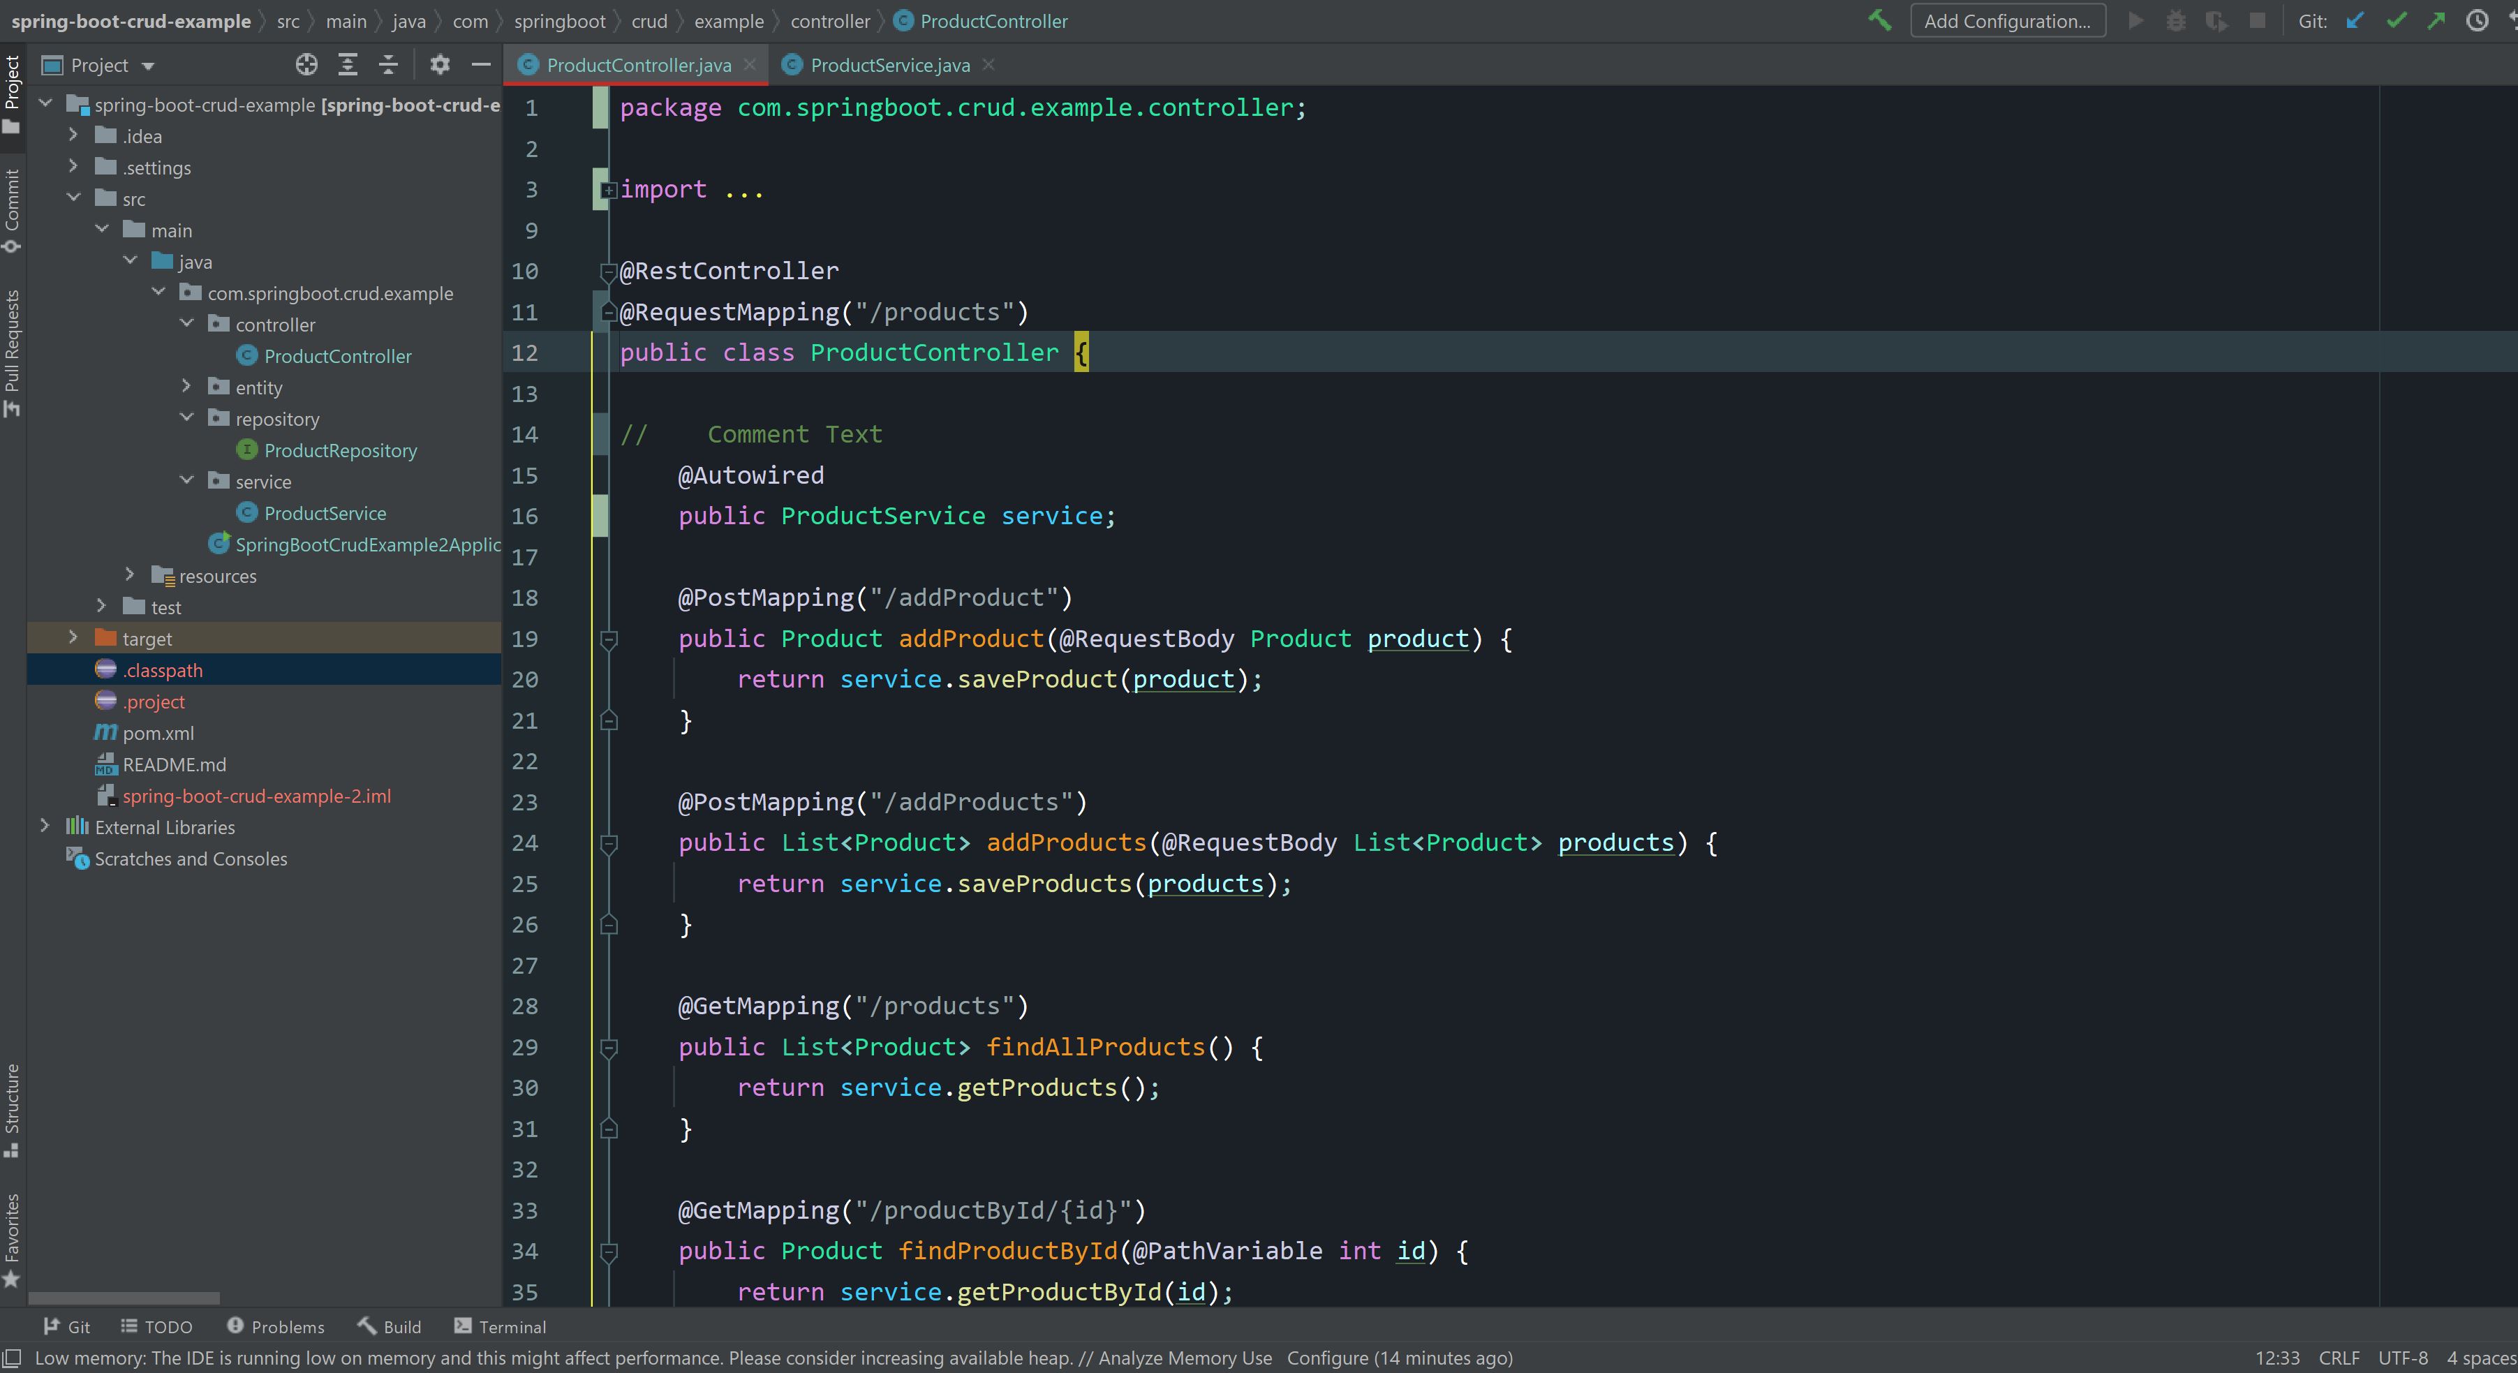2518x1373 pixels.
Task: Click the Collapse All icon in Project panel
Action: pyautogui.click(x=388, y=64)
